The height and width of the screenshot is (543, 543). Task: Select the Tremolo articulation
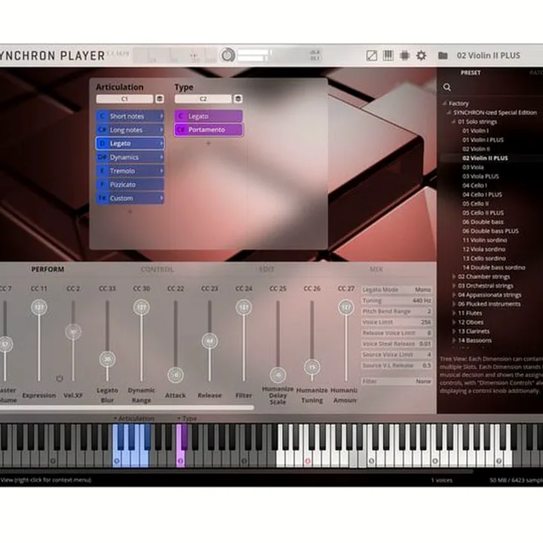pyautogui.click(x=130, y=170)
